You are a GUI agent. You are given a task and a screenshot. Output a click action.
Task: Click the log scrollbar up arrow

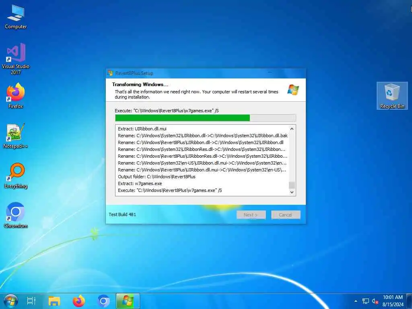pos(292,129)
